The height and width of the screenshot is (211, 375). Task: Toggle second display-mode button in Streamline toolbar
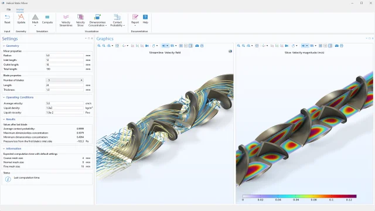[186, 46]
